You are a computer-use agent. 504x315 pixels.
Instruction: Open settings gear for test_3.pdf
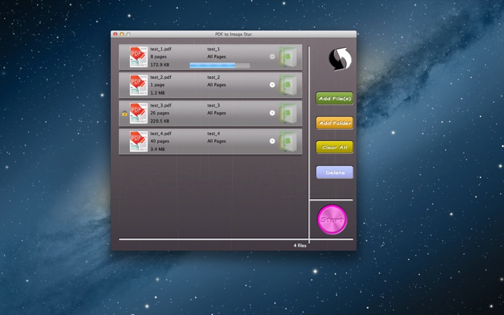pos(272,113)
